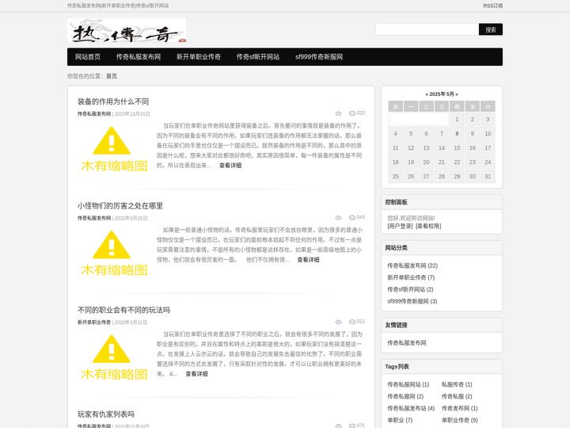Click view-count eye icon on 装备的作用为什么不同

click(338, 113)
